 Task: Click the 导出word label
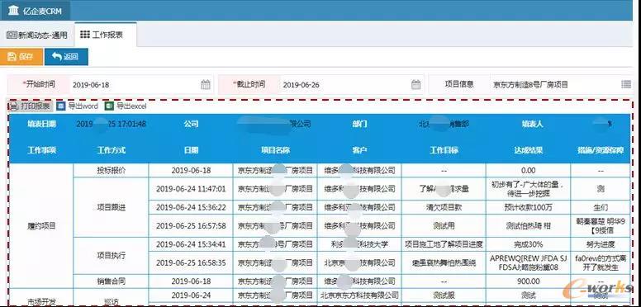click(x=83, y=106)
